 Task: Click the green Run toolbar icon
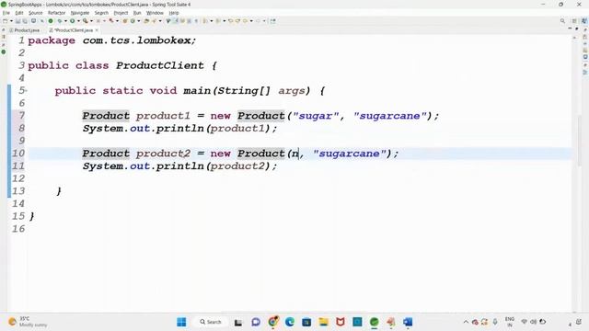pos(72,20)
